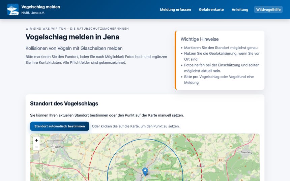This screenshot has height=181, width=290.
Task: Open the Wildvogelhilfe nav button
Action: click(x=268, y=10)
